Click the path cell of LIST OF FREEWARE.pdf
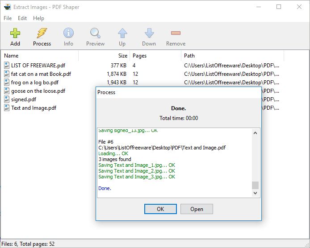 231,66
